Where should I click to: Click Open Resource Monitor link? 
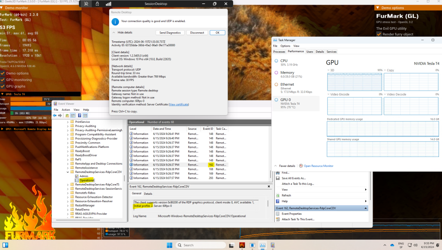319,166
